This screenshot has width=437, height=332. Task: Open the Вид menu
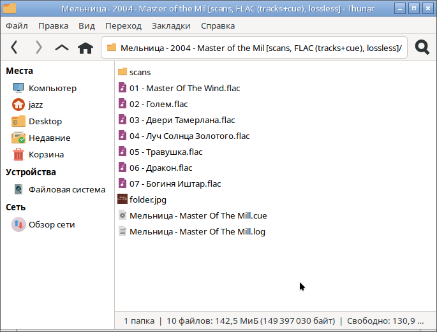[87, 26]
